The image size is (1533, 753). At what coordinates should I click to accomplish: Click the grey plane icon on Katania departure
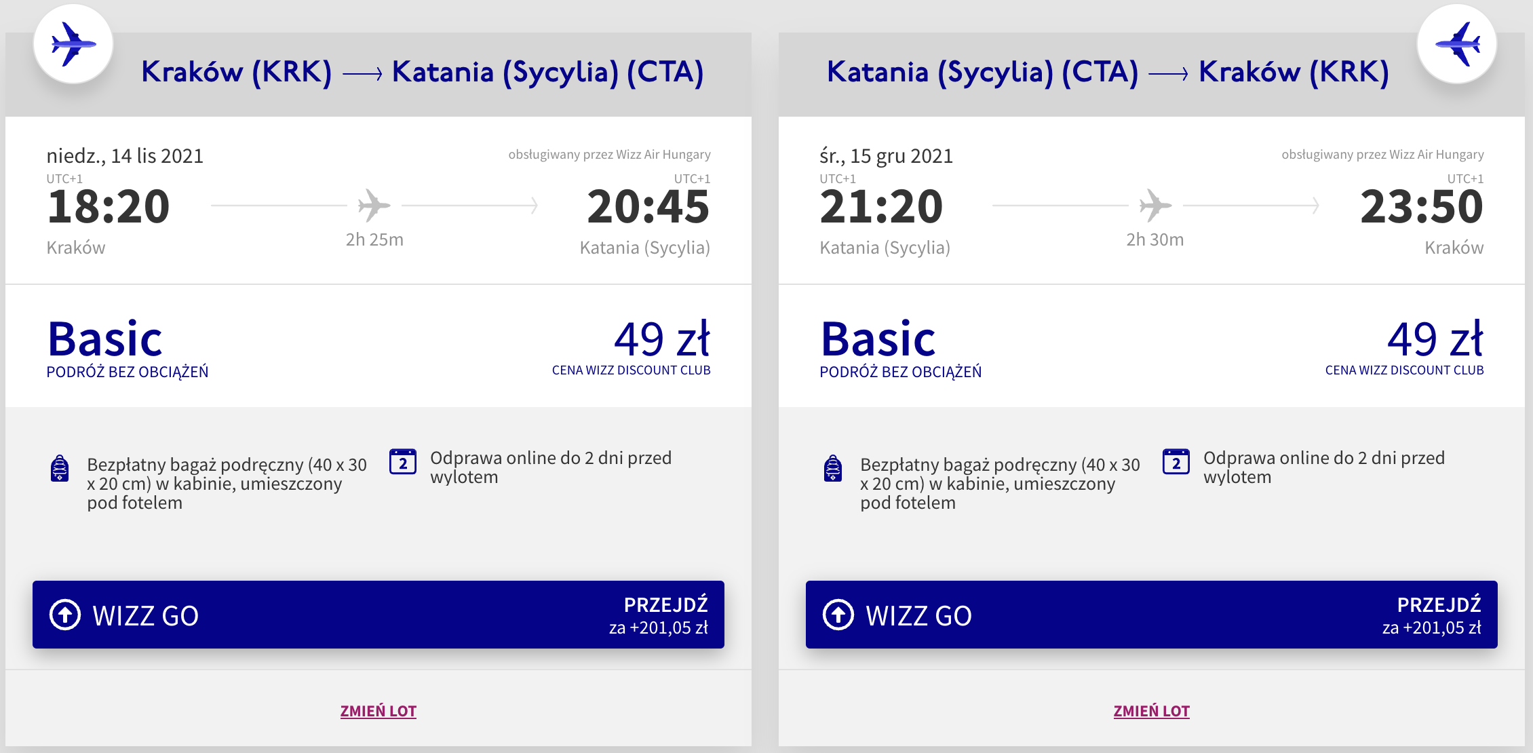pyautogui.click(x=1155, y=205)
